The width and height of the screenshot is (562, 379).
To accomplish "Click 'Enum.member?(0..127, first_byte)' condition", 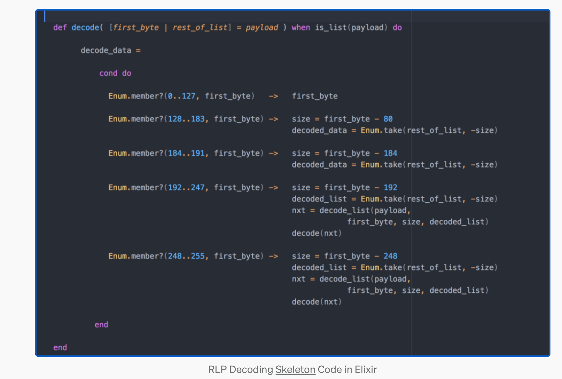I will [x=181, y=96].
